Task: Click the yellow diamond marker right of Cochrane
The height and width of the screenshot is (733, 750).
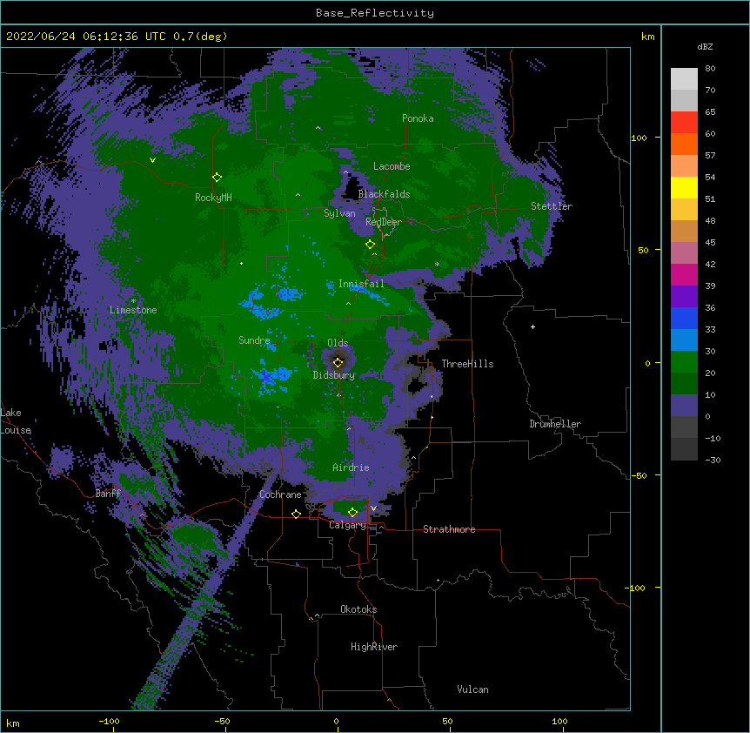Action: coord(296,514)
